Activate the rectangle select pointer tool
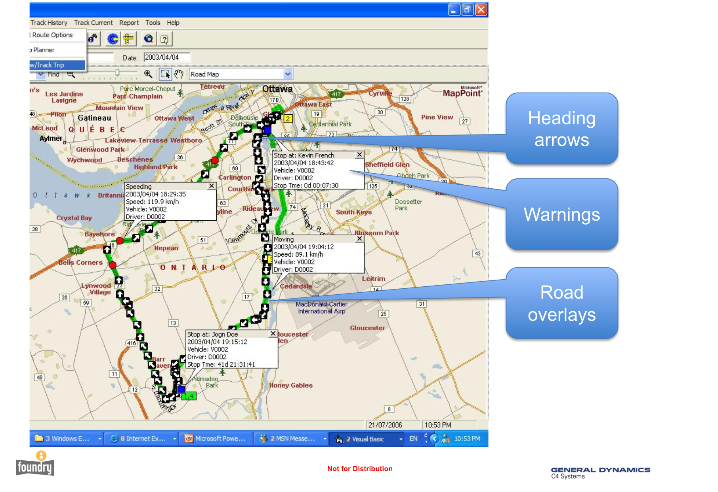Screen dimensions: 718x492 [x=165, y=74]
